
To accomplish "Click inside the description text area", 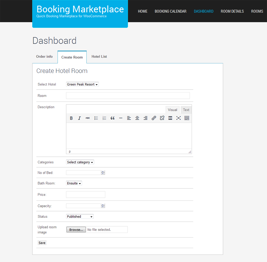I will [129, 136].
